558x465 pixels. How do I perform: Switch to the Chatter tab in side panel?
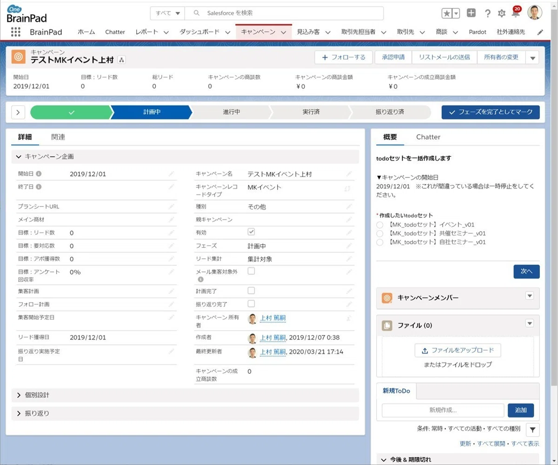click(428, 137)
